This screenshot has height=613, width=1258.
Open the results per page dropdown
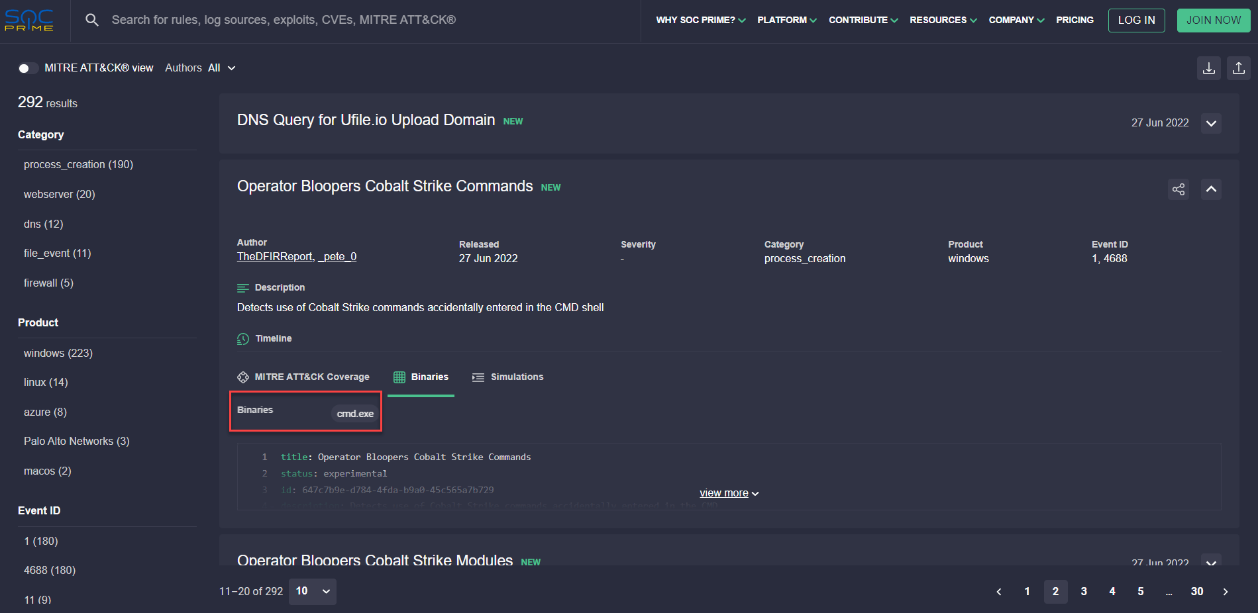tap(313, 592)
